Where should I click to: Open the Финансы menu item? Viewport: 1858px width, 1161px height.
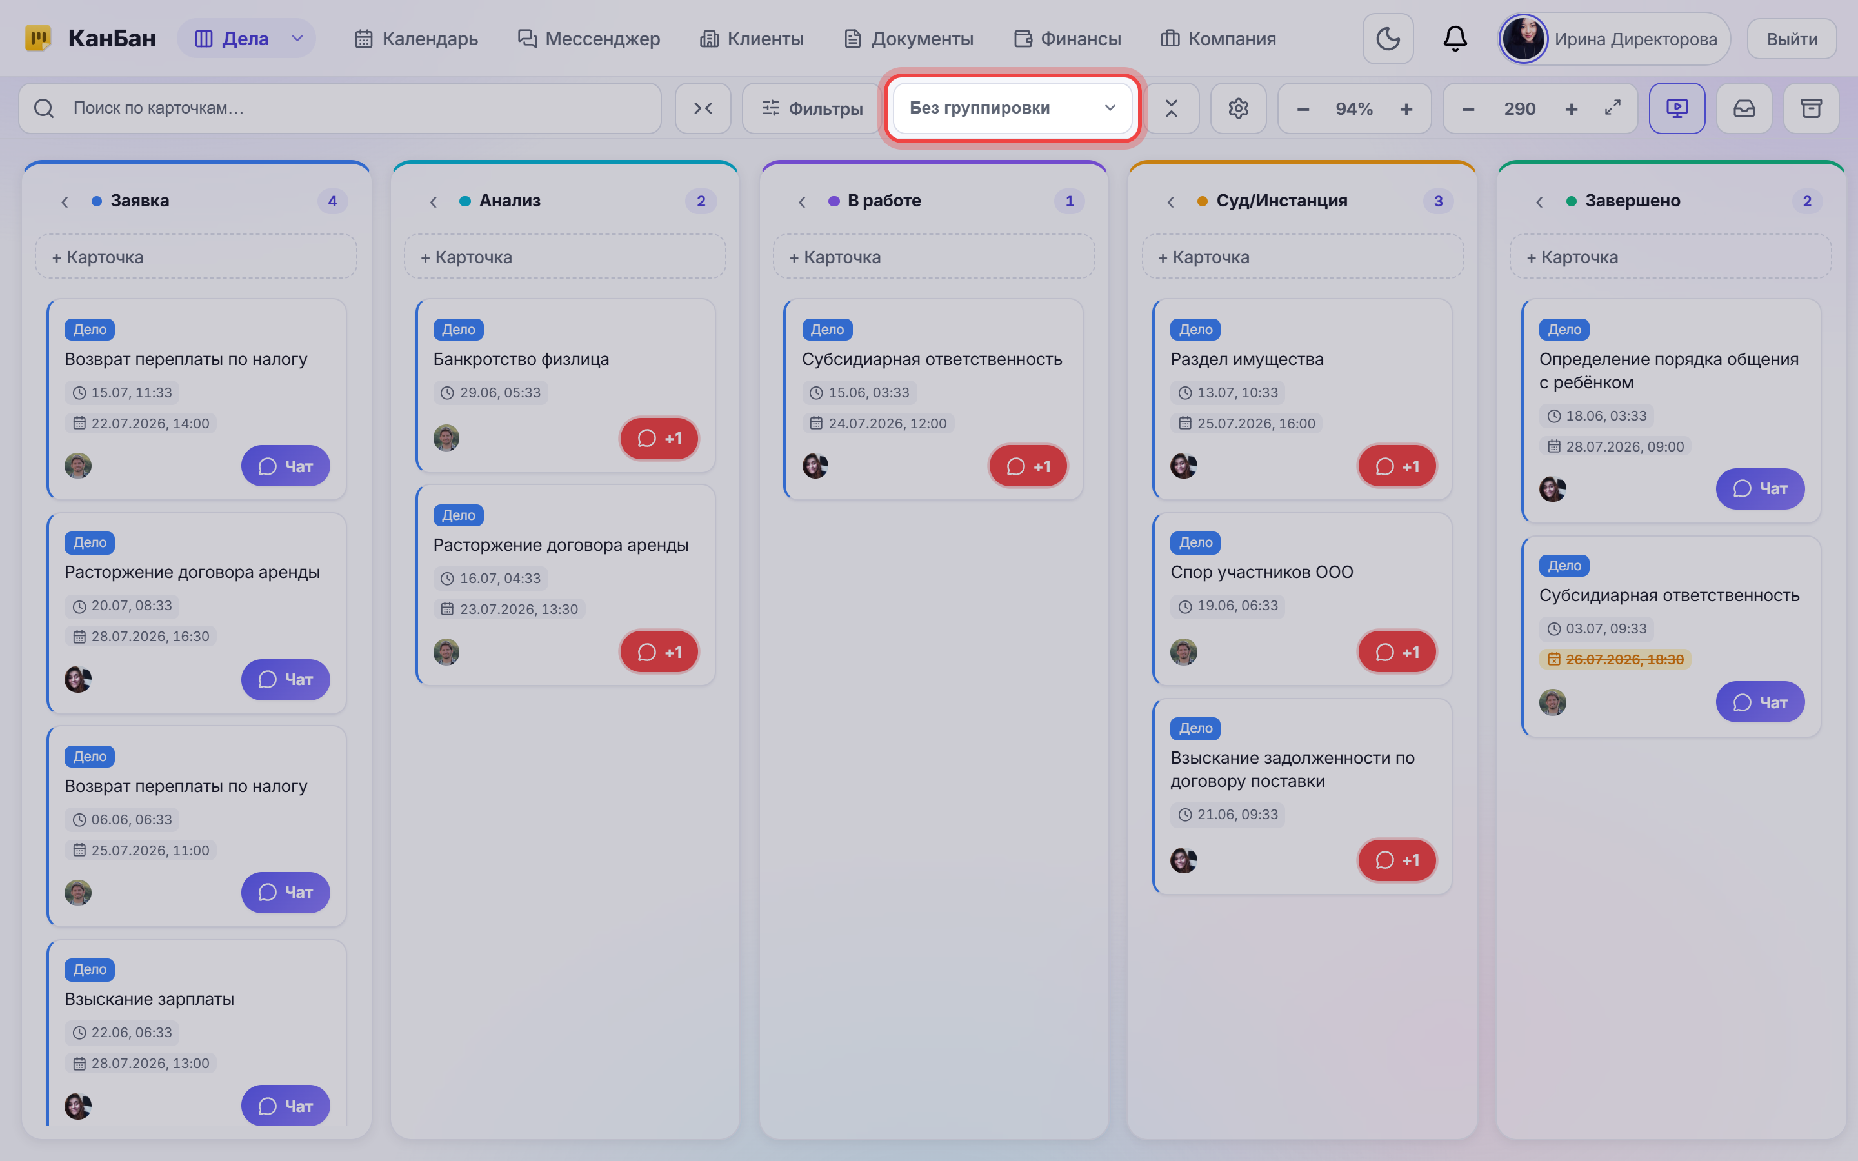1067,39
